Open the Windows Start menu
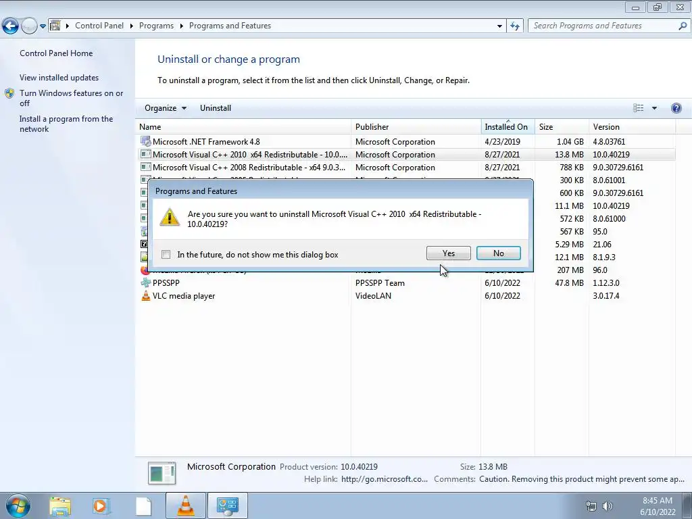Screen dimensions: 692x519 (18, 505)
